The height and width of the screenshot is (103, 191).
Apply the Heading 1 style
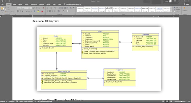[x=95, y=9]
